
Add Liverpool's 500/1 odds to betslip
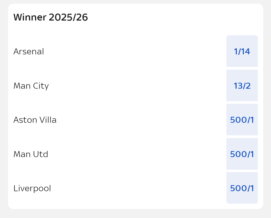(242, 188)
